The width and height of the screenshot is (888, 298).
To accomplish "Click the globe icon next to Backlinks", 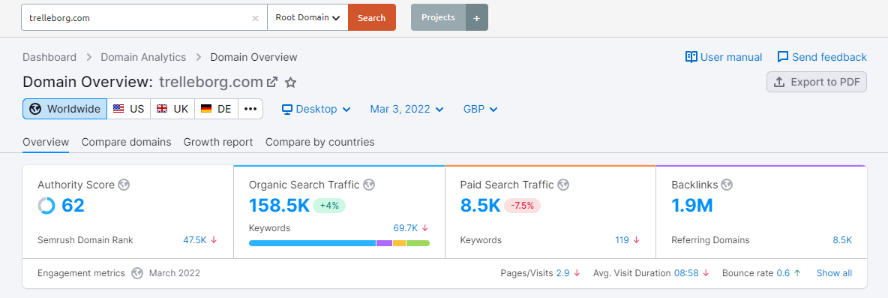I will point(727,185).
